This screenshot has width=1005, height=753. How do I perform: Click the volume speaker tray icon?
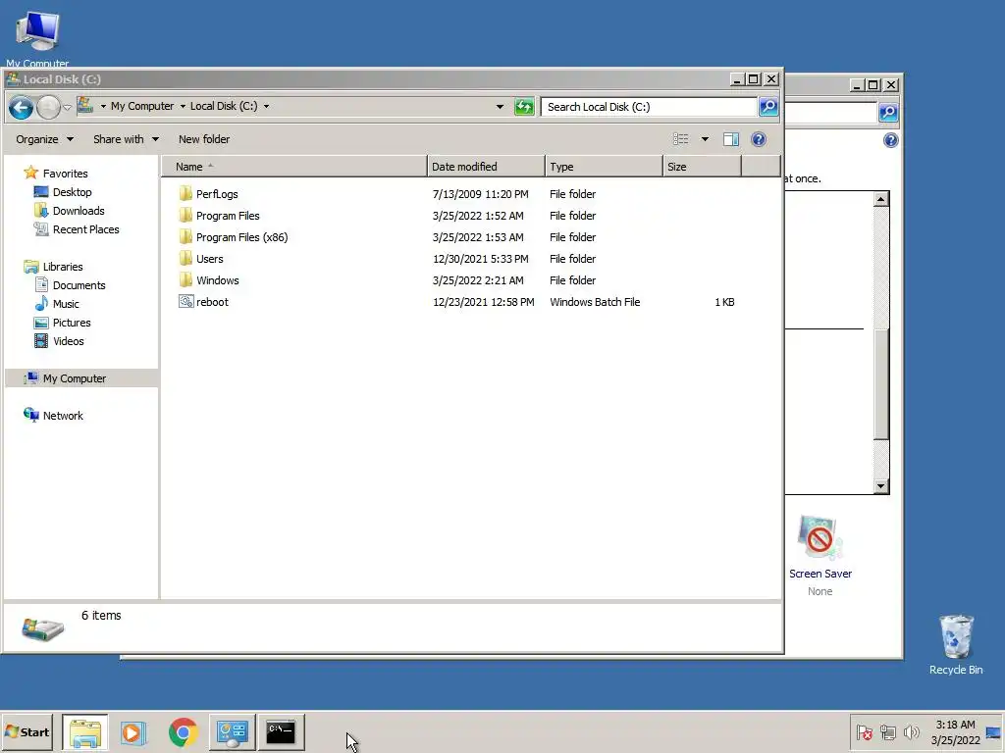pyautogui.click(x=911, y=731)
